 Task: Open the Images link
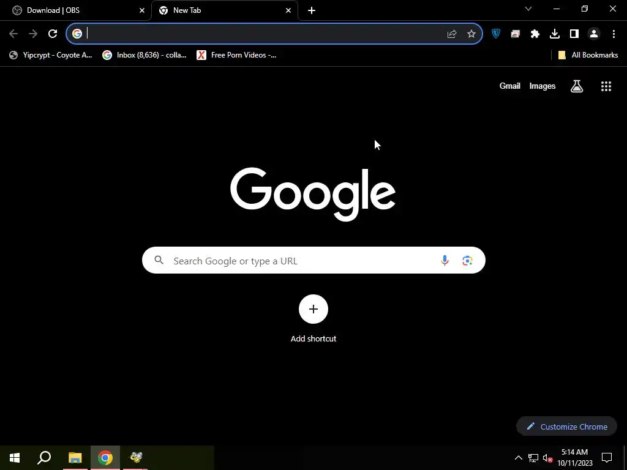[543, 86]
